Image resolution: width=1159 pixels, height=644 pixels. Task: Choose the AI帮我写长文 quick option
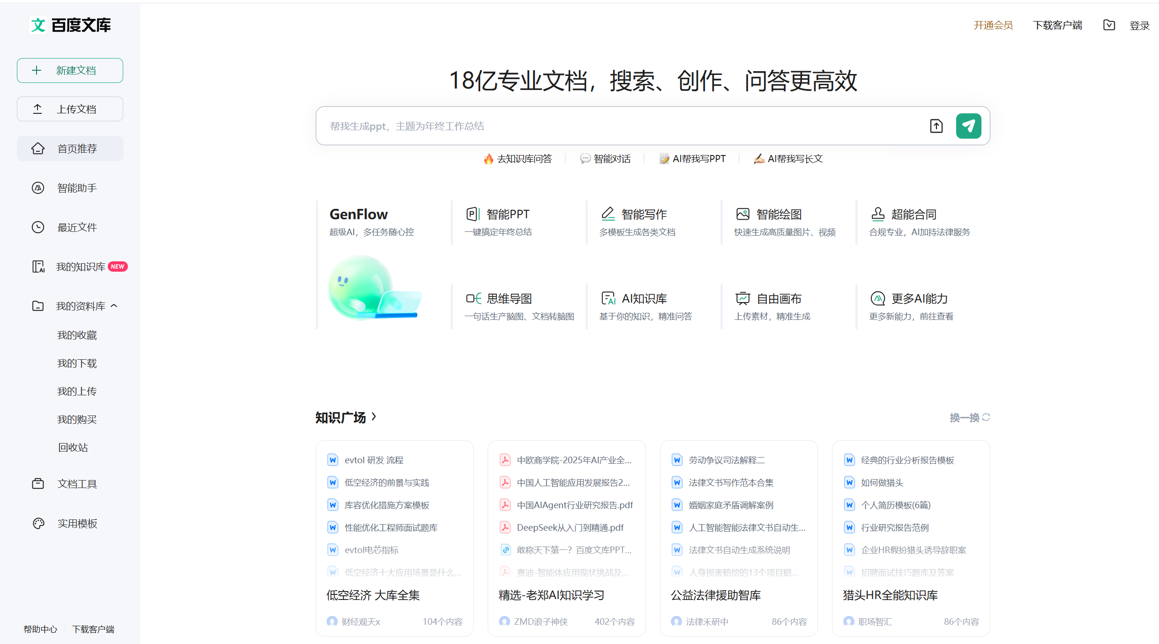click(788, 159)
